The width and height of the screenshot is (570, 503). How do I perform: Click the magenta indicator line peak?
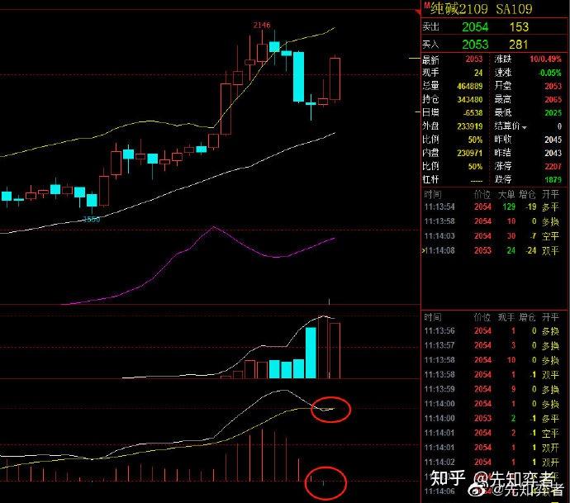(215, 228)
